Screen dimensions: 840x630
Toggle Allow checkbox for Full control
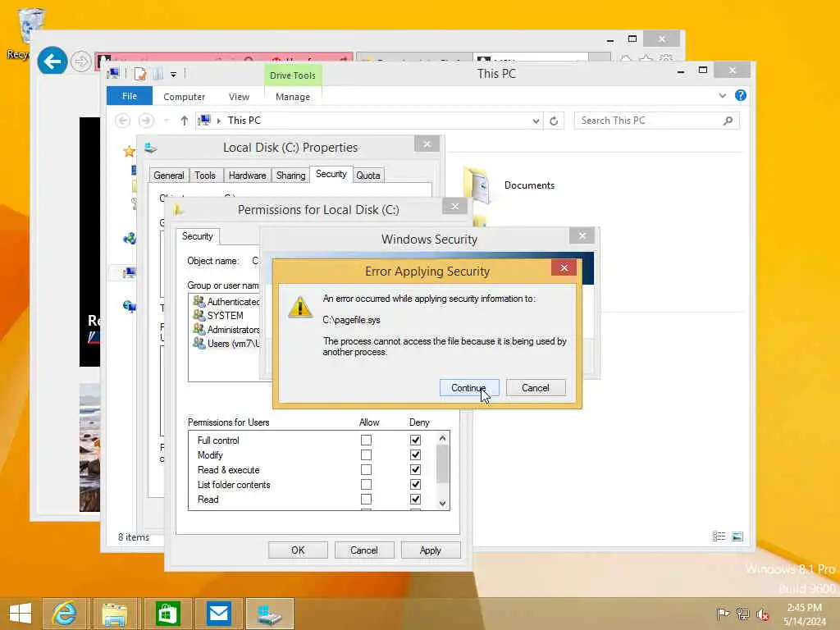(x=366, y=441)
